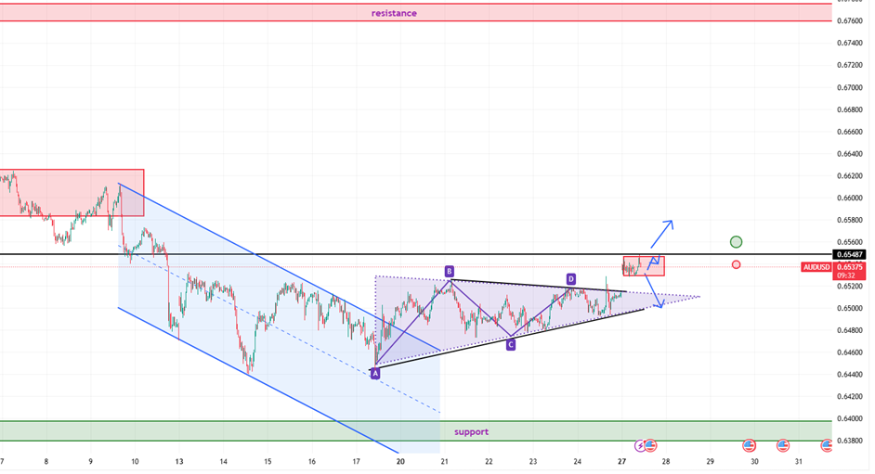The width and height of the screenshot is (875, 474).
Task: Click date 20 on the time axis
Action: click(400, 461)
